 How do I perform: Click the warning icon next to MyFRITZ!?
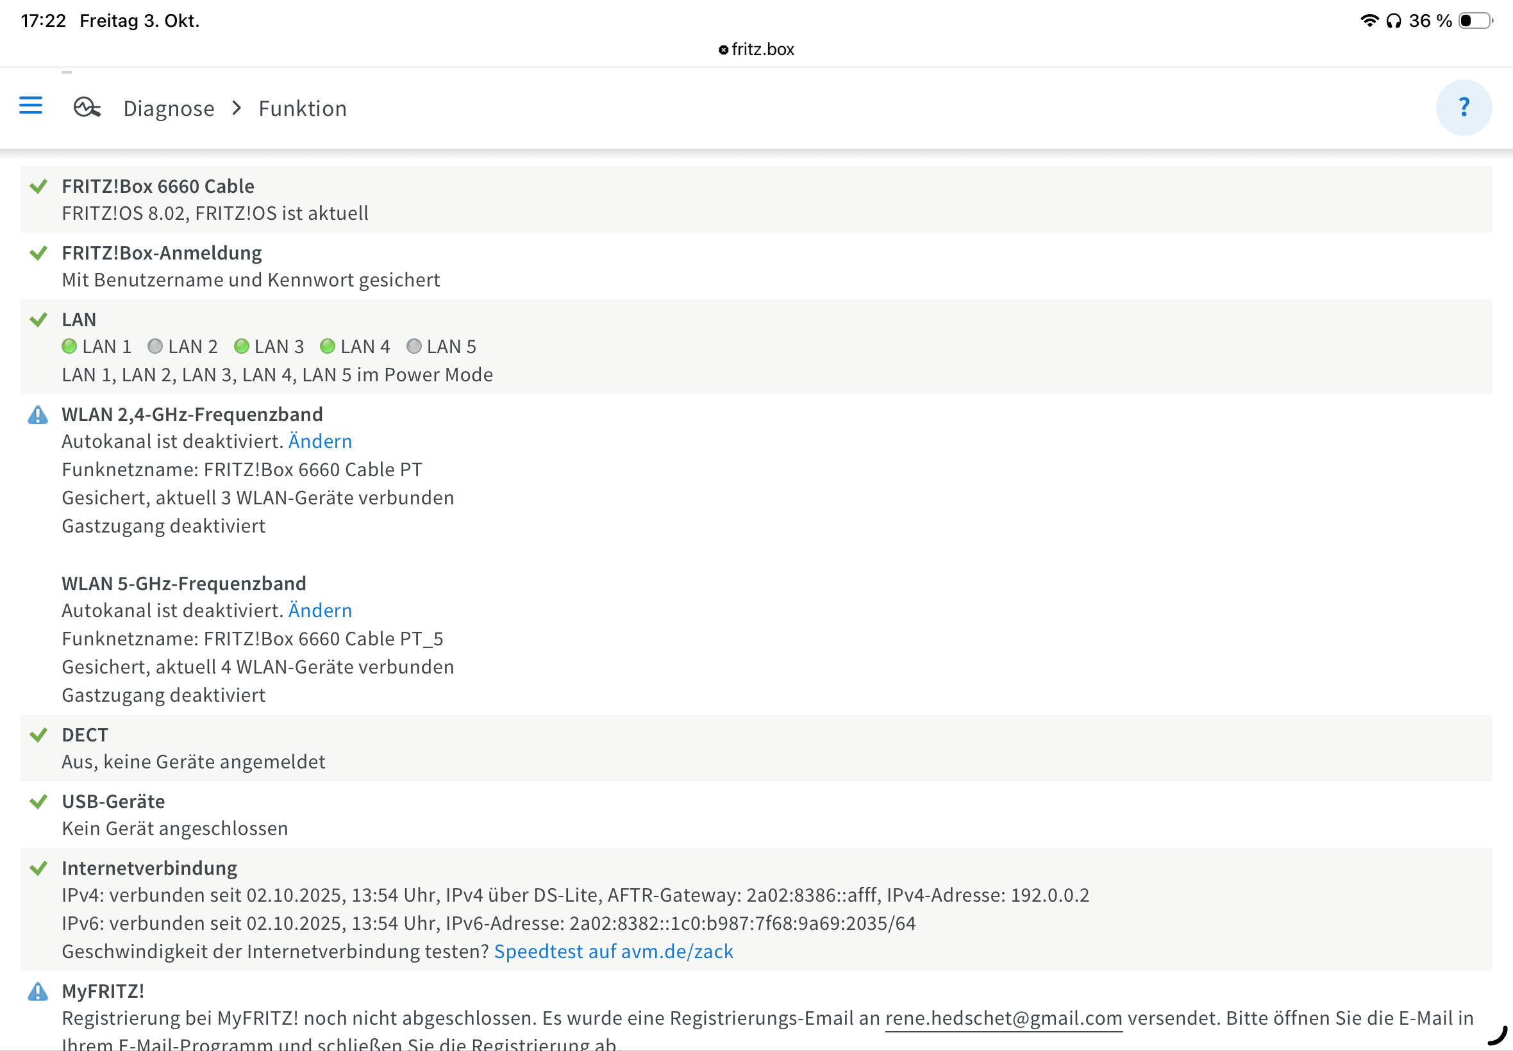tap(38, 991)
